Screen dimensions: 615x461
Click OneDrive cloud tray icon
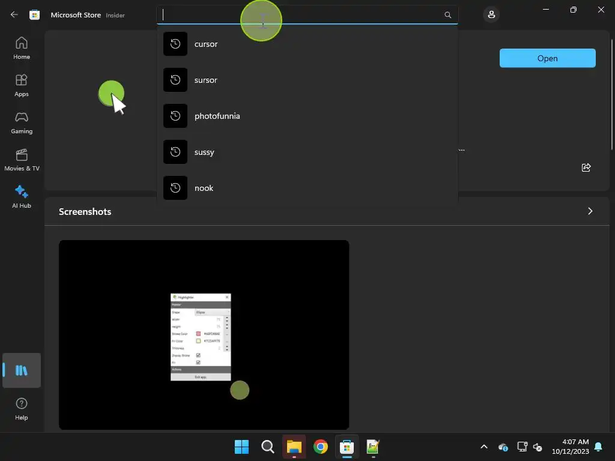click(x=503, y=447)
